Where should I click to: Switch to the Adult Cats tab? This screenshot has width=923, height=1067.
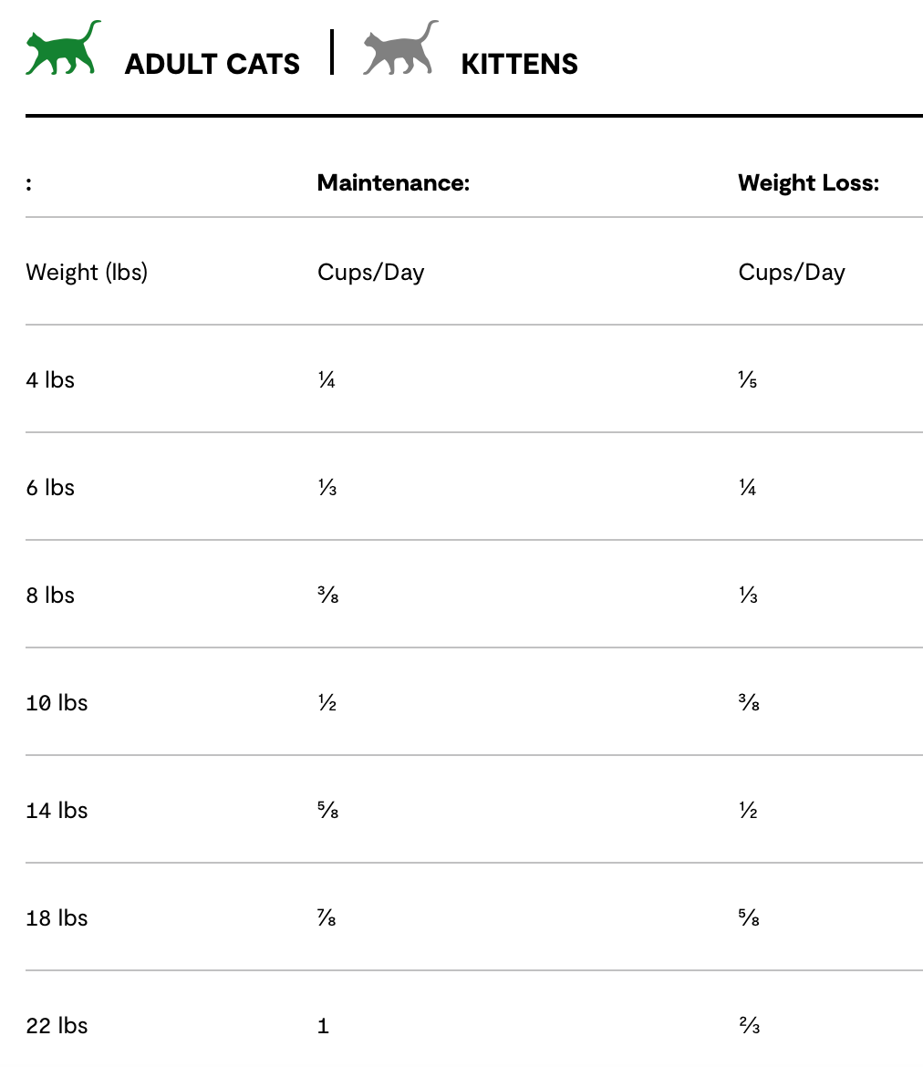212,64
